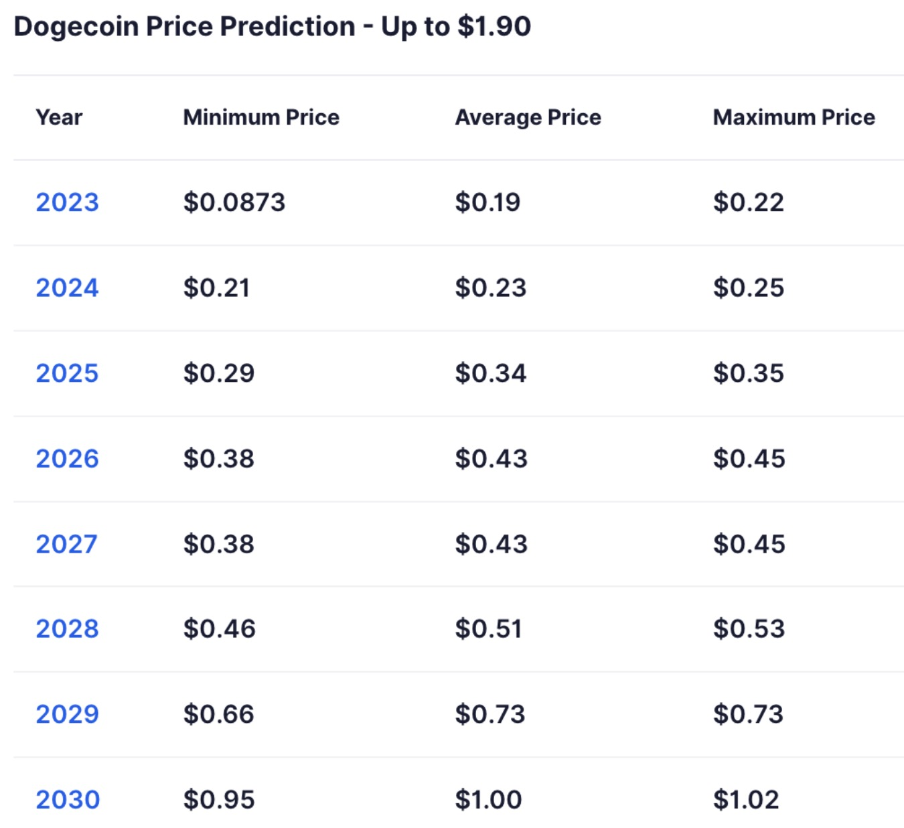Open the 2024 year link
The width and height of the screenshot is (904, 828).
click(x=67, y=288)
